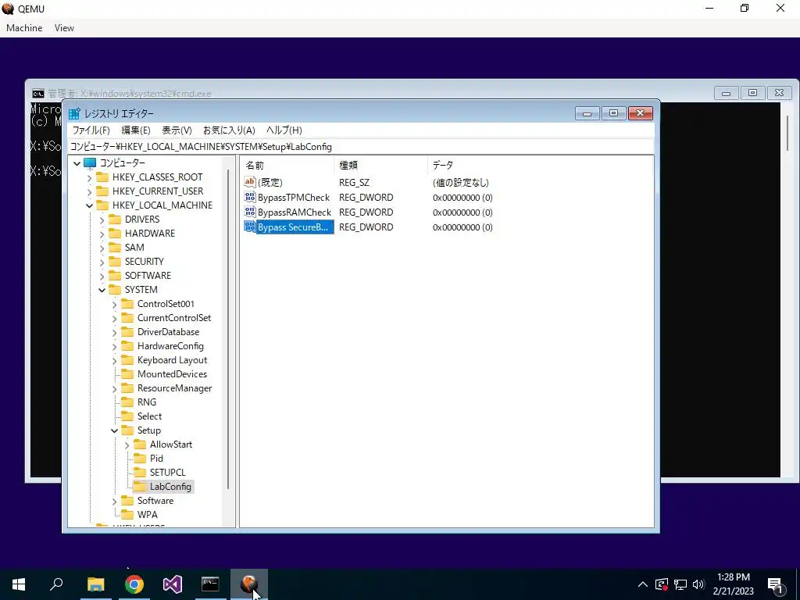Open Visual Studio from taskbar
This screenshot has width=800, height=600.
(x=173, y=584)
